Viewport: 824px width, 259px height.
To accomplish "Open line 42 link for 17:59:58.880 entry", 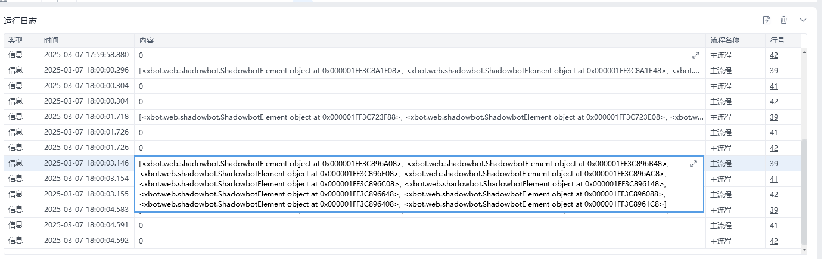I will [x=774, y=55].
